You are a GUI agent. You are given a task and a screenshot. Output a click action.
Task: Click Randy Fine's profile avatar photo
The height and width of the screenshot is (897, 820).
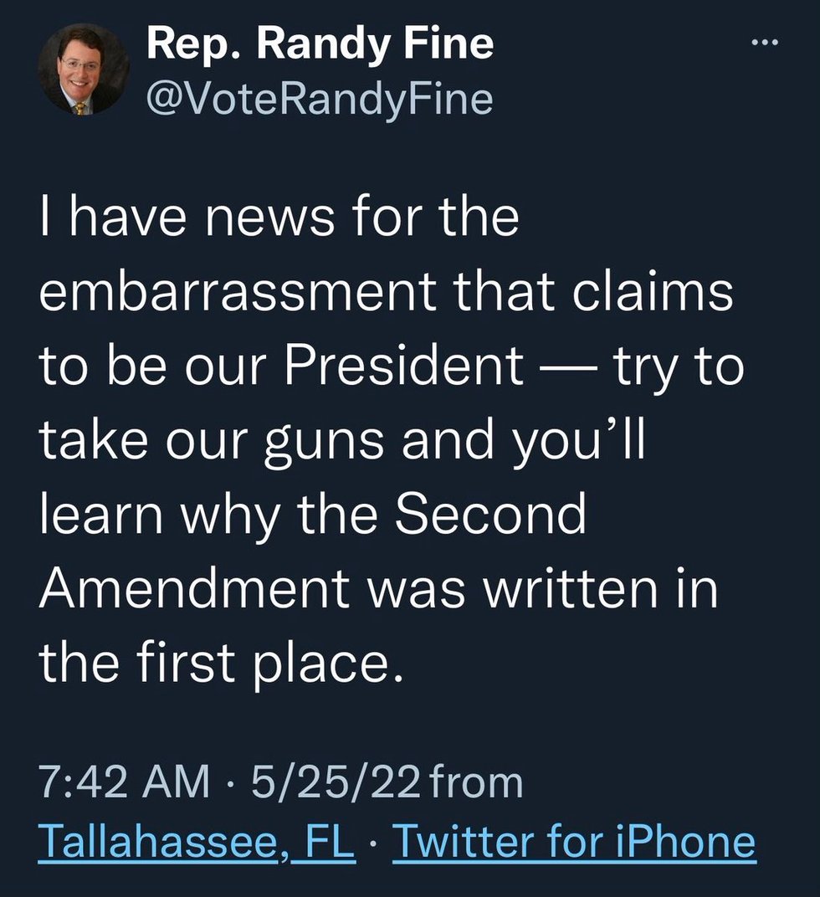click(84, 69)
